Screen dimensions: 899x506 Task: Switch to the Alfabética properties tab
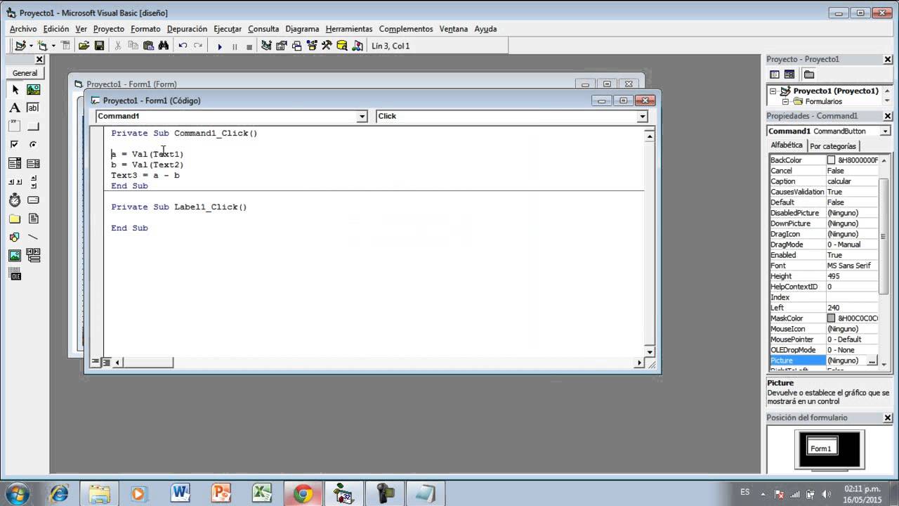click(787, 145)
